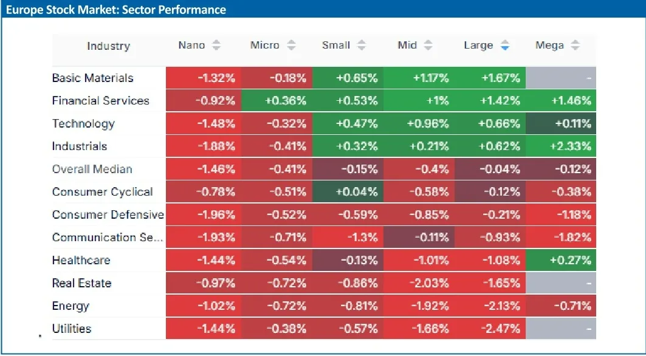The image size is (646, 356).
Task: Click the Energy row label
Action: coord(70,306)
